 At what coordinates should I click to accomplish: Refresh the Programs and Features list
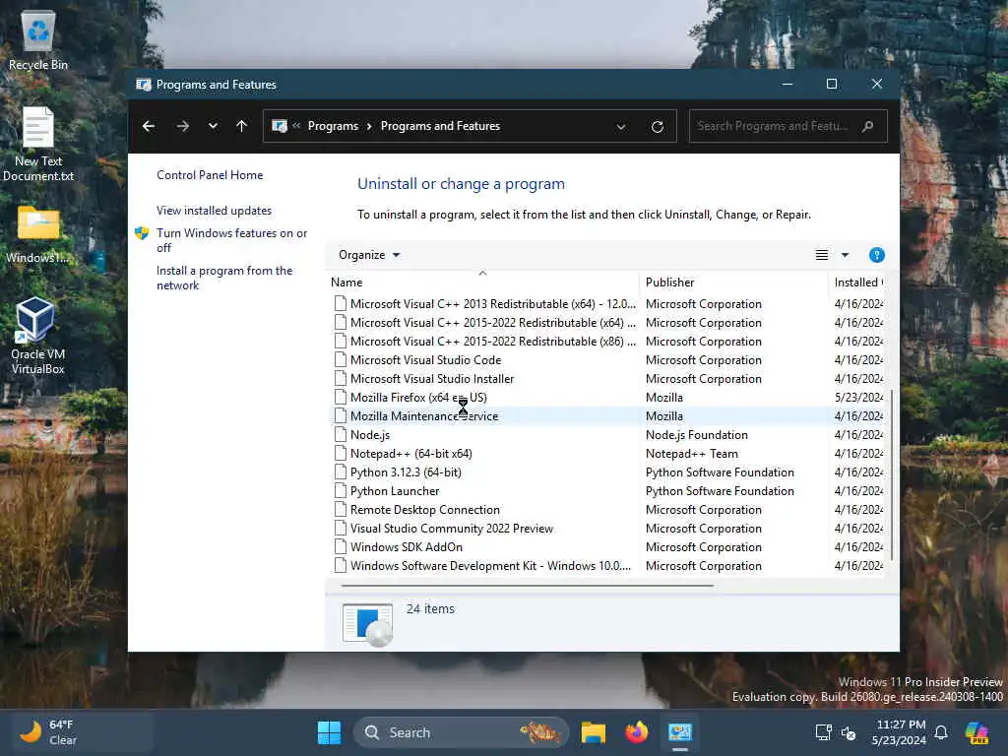(657, 127)
